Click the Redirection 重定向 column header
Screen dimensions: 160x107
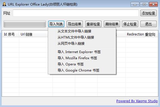coord(142,34)
